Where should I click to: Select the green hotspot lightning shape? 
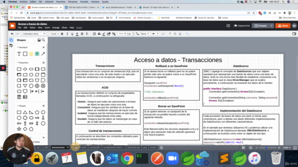coord(37,54)
